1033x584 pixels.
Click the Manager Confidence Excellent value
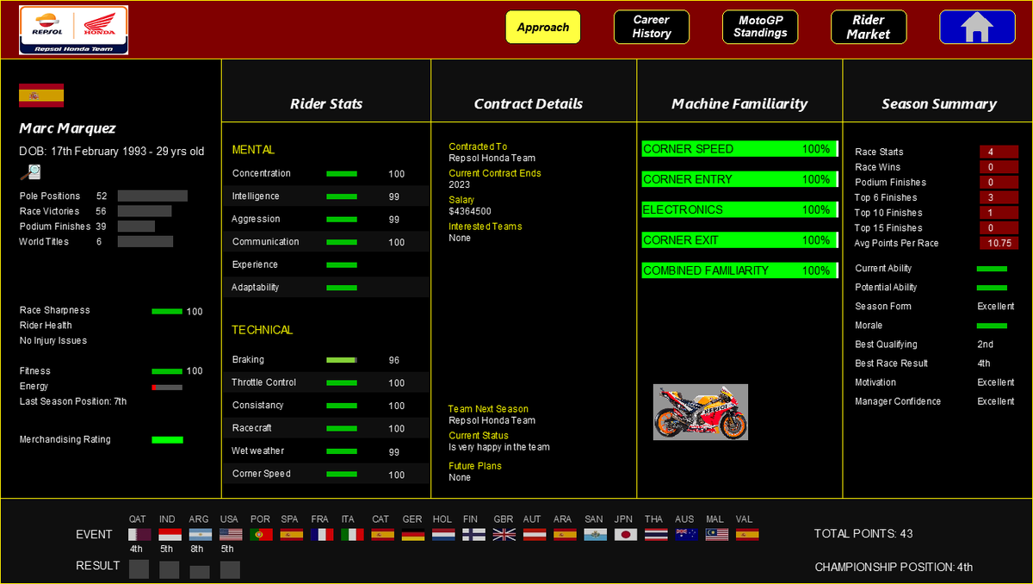(996, 401)
